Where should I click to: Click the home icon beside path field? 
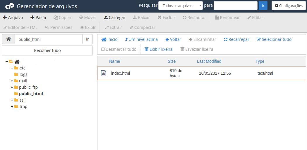8,39
